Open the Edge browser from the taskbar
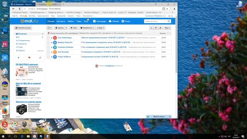This screenshot has width=247, height=139. (22, 136)
